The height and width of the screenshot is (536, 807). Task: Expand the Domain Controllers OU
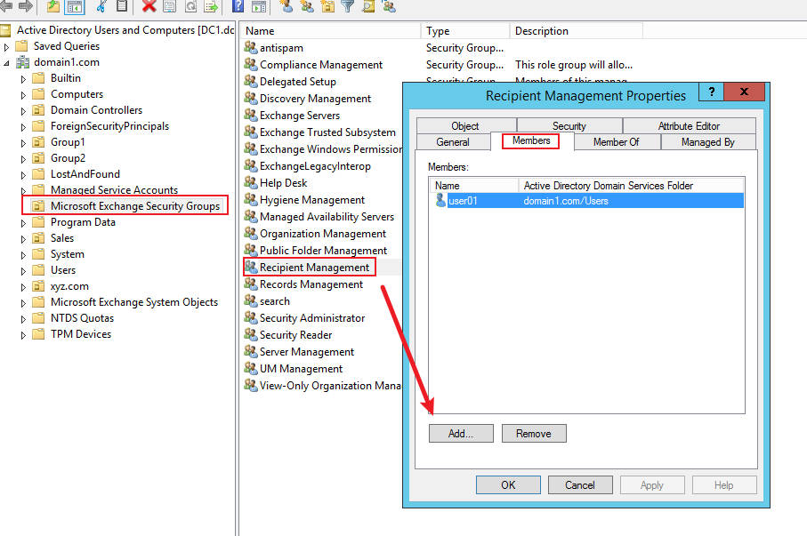pyautogui.click(x=23, y=111)
